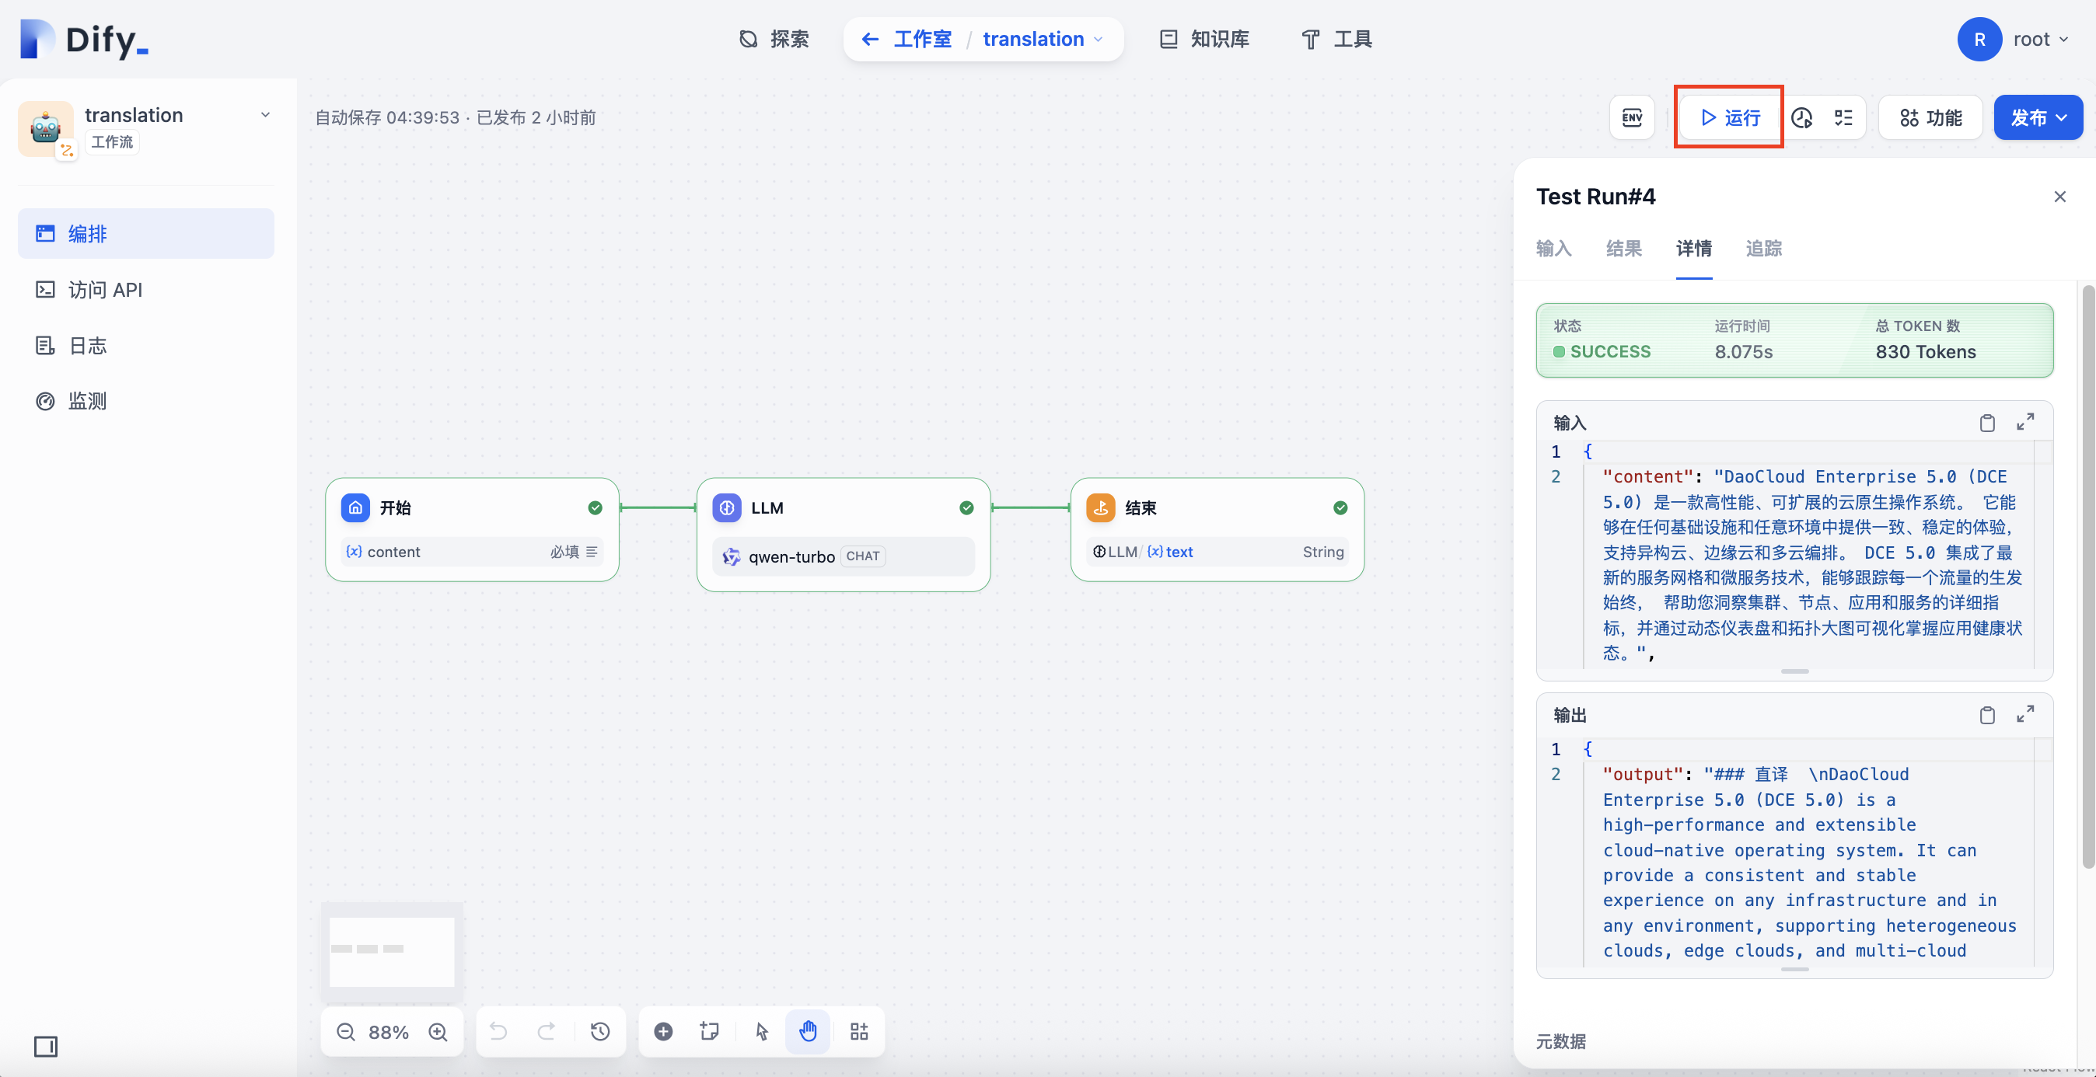The height and width of the screenshot is (1077, 2096).
Task: Expand translation app name dropdown in sidebar
Action: 265,115
